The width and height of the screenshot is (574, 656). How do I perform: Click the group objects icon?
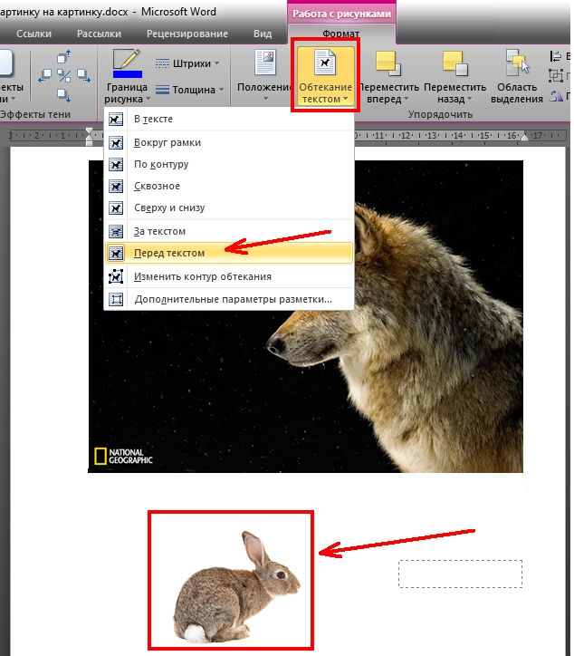[x=555, y=76]
